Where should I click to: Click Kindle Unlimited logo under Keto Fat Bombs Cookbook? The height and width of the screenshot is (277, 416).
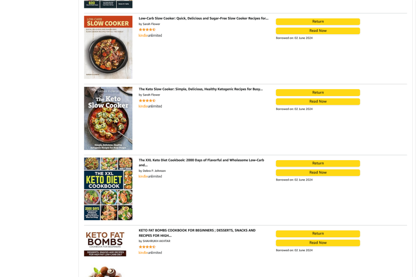(x=150, y=253)
